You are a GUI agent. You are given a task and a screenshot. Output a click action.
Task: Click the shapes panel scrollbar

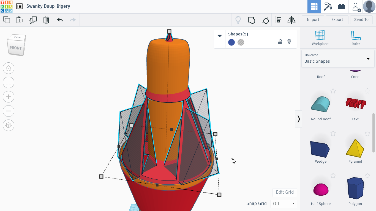point(374,132)
